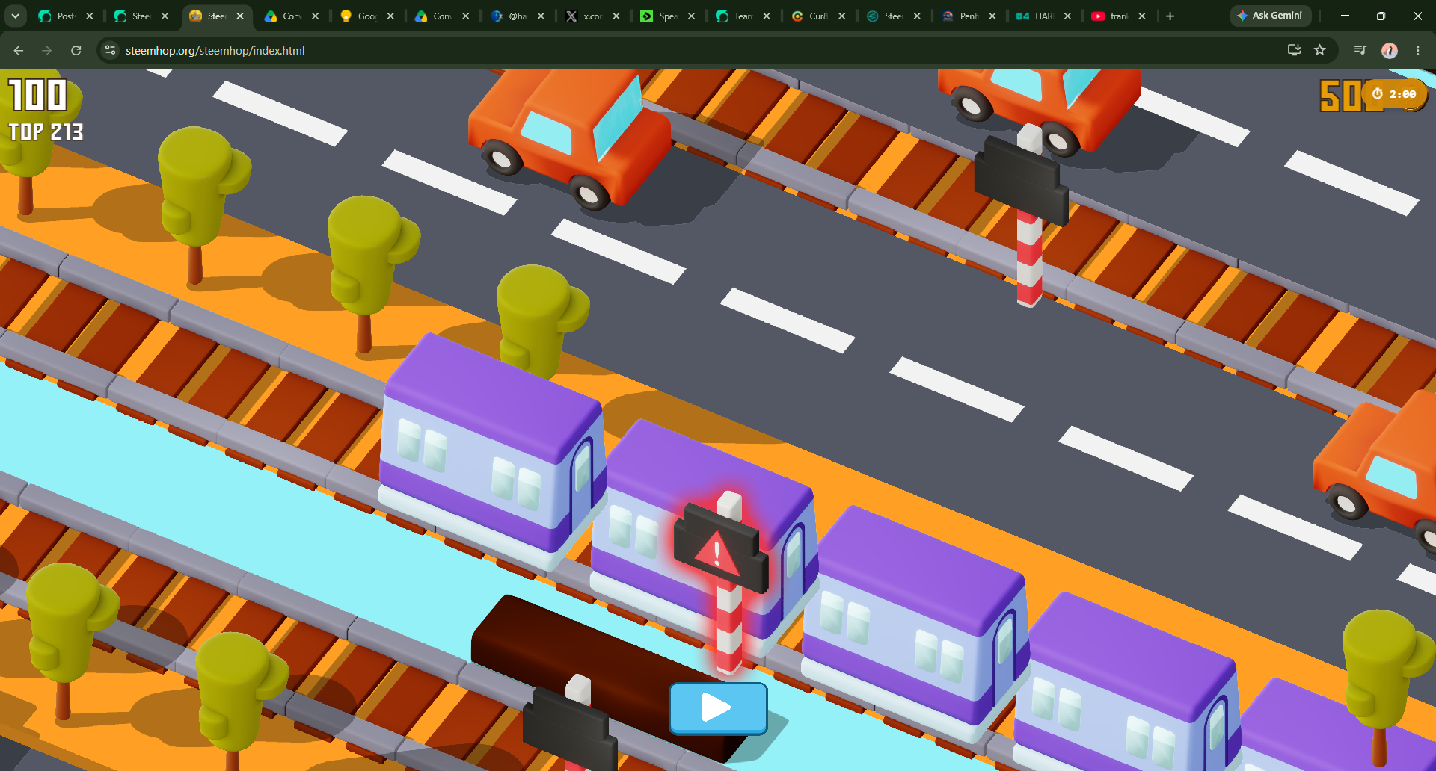This screenshot has height=771, width=1436.
Task: Switch to the x.com tab
Action: 585,16
